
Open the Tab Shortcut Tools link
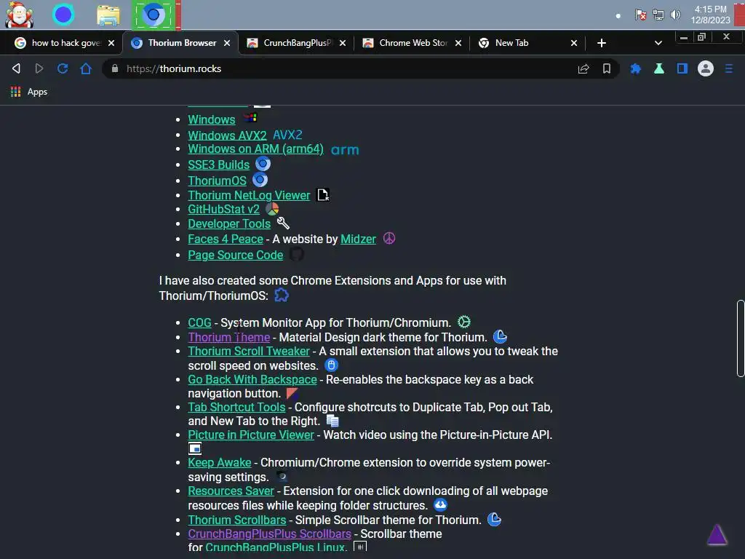[x=236, y=408]
